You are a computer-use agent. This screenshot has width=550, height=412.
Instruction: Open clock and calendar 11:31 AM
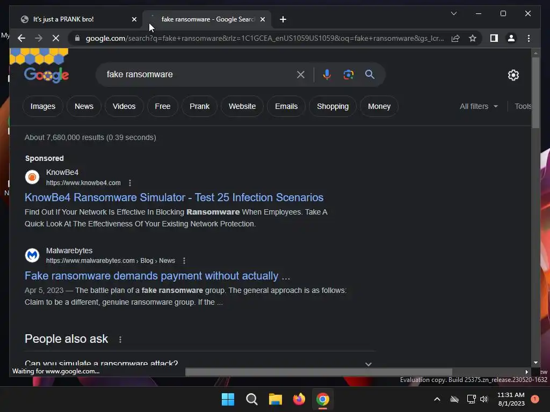click(511, 399)
